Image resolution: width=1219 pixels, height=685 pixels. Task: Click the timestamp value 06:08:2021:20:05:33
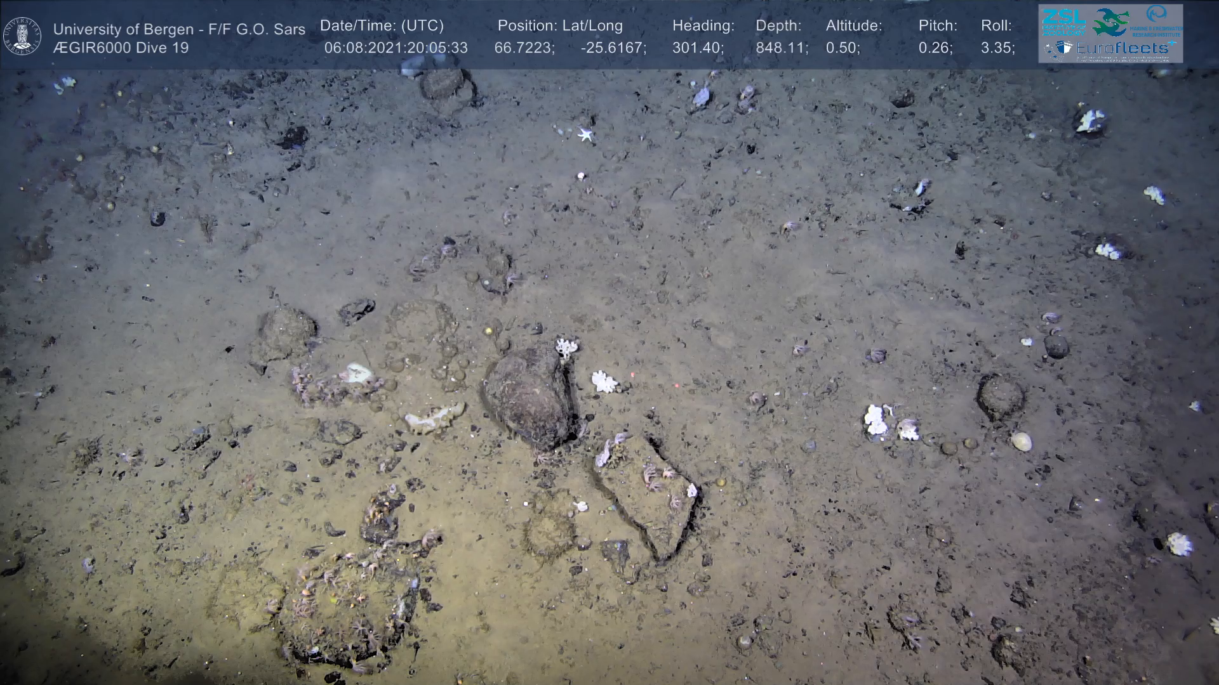click(396, 48)
